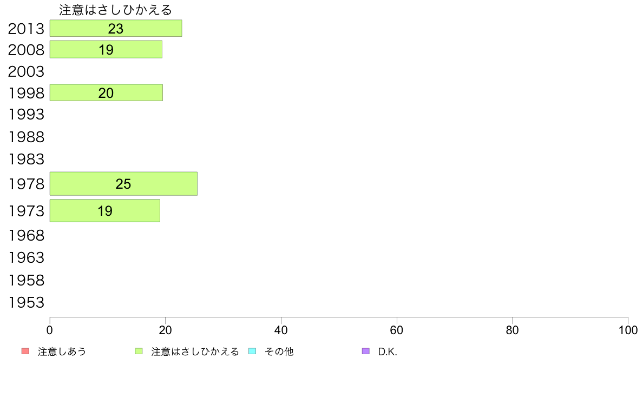Select the 1973 bar showing 19
This screenshot has height=398, width=643.
(x=105, y=211)
